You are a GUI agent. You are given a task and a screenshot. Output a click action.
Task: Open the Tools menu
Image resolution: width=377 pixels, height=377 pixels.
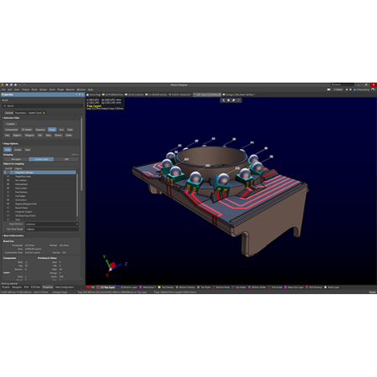point(52,90)
